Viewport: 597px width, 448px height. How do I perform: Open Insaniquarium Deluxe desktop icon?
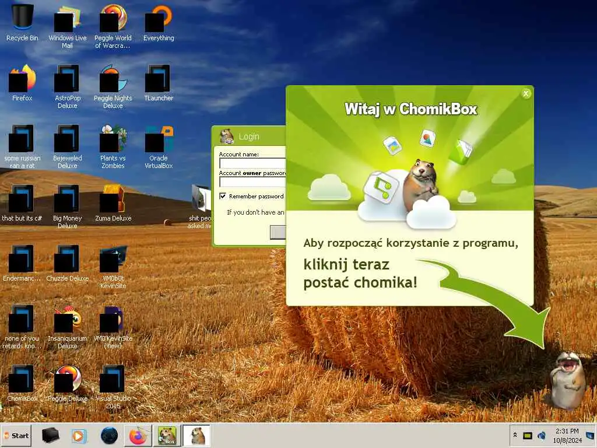[x=68, y=327]
